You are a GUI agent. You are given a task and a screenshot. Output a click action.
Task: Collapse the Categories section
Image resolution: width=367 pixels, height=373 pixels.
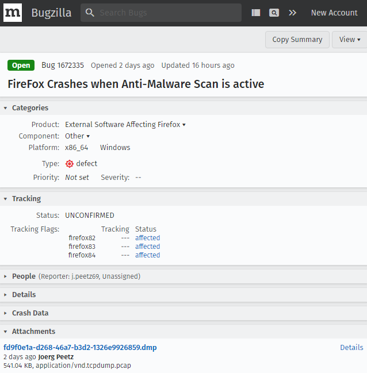30,108
